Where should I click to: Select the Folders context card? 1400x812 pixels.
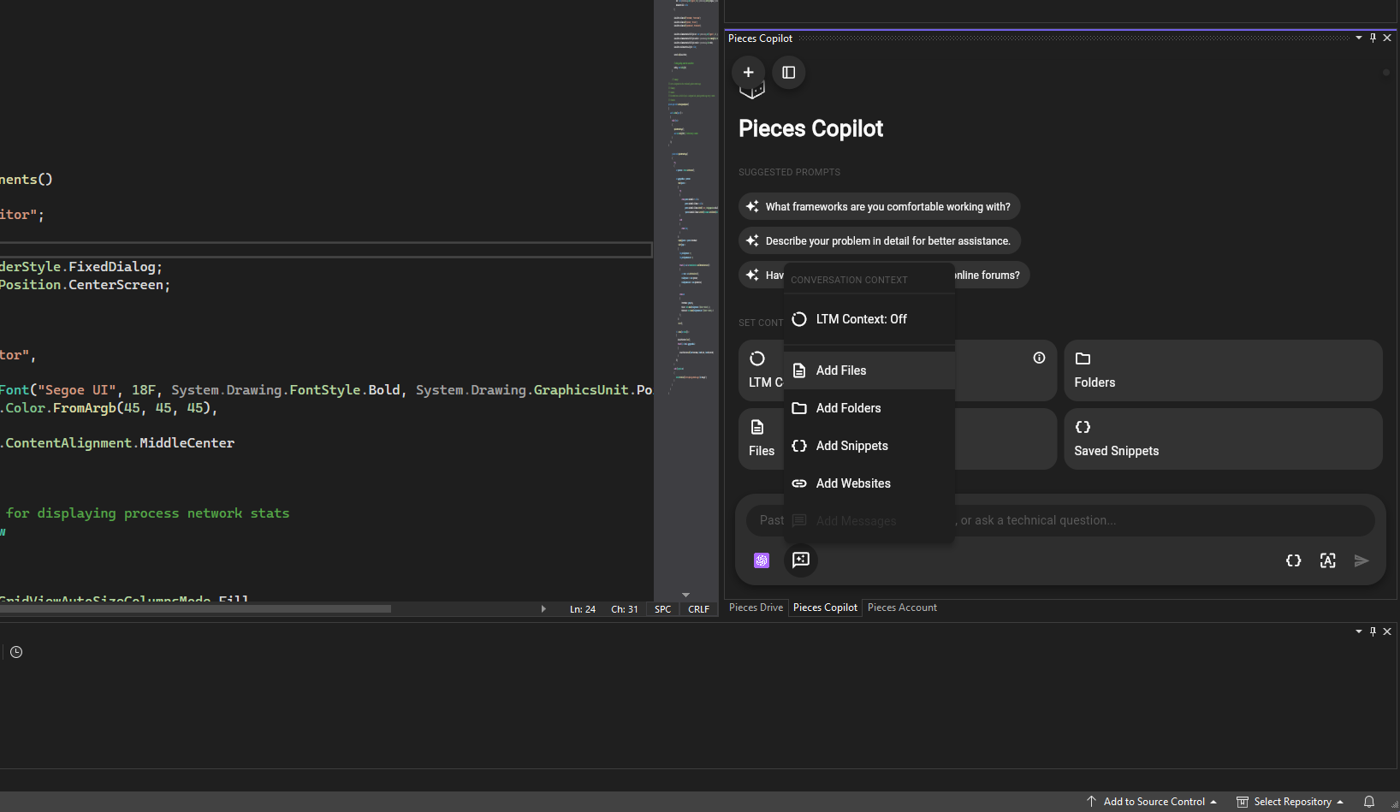click(1223, 370)
